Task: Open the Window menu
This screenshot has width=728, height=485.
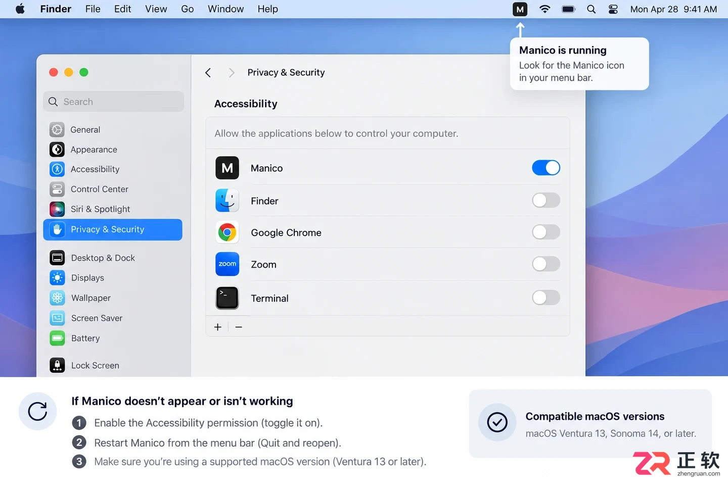Action: point(225,9)
